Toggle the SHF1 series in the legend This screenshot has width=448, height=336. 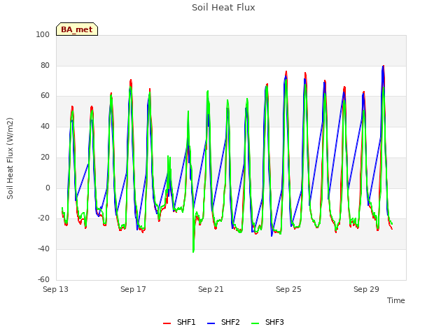(179, 322)
